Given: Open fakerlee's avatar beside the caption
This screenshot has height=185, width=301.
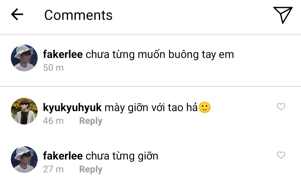Looking at the screenshot, I should 24,58.
